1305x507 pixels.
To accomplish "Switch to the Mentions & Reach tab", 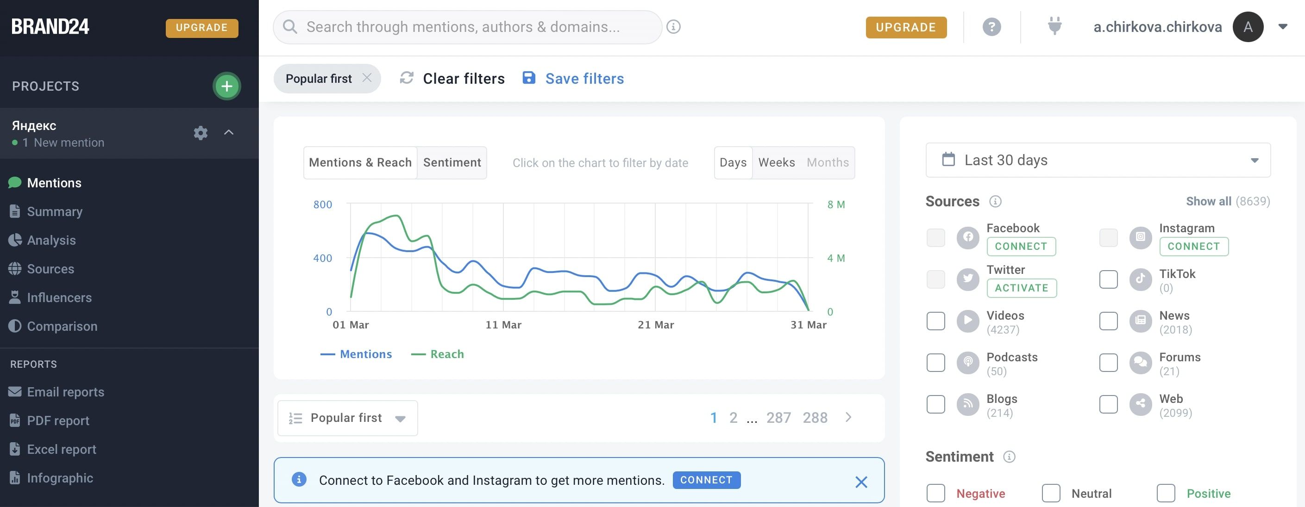I will [x=359, y=162].
